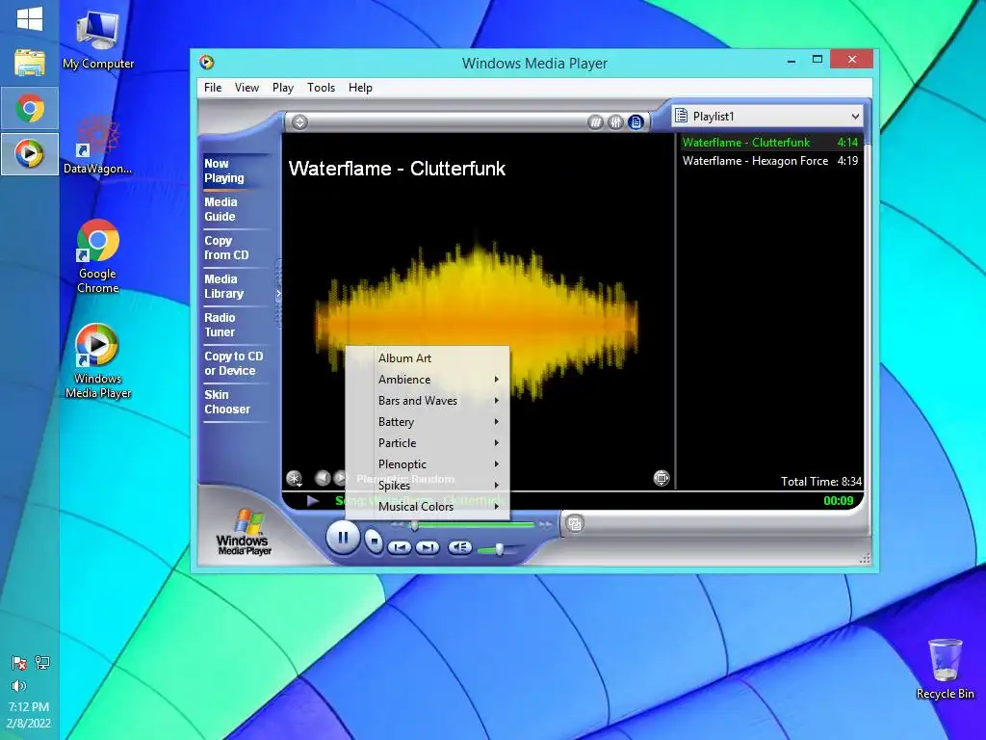Select previous visualization arrow
The height and width of the screenshot is (740, 986).
click(x=323, y=478)
